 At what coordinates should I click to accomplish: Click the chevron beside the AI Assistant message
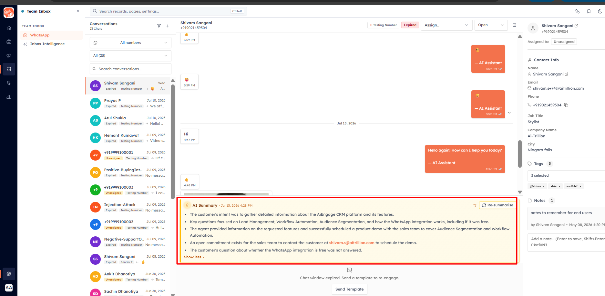tap(509, 113)
